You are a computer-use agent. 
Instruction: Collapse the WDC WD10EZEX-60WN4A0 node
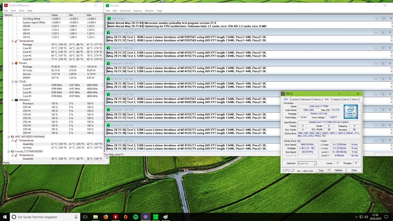[x=9, y=137]
